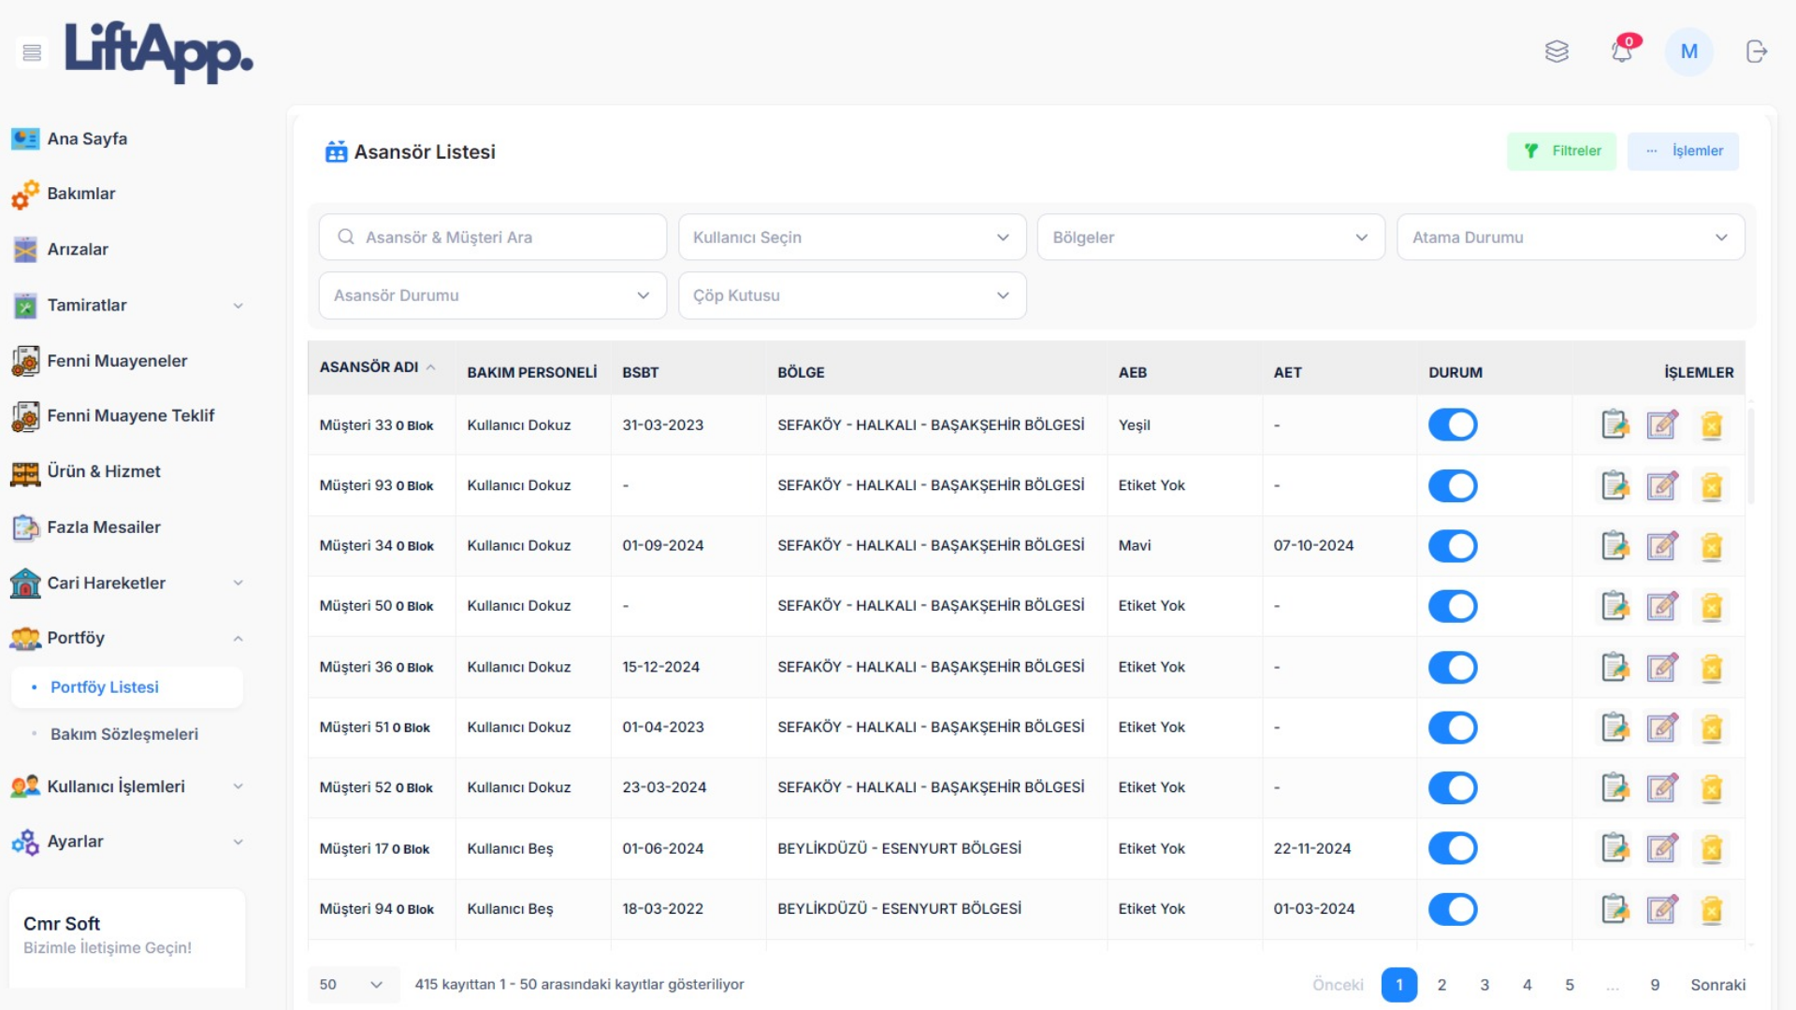
Task: Switch off status toggle for Müşteri 50
Action: tap(1452, 606)
